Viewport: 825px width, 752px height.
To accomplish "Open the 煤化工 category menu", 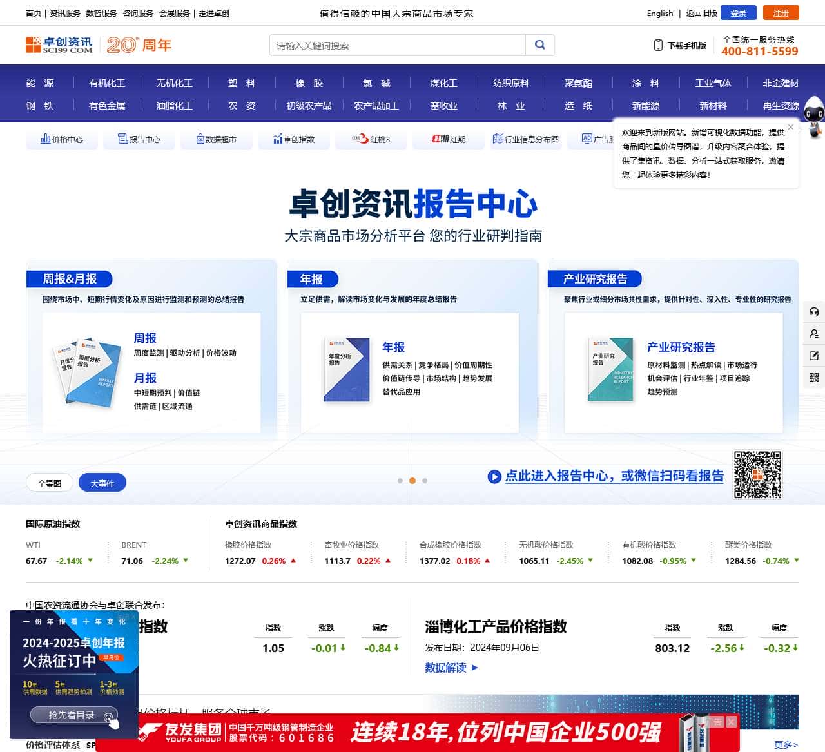I will (x=444, y=83).
